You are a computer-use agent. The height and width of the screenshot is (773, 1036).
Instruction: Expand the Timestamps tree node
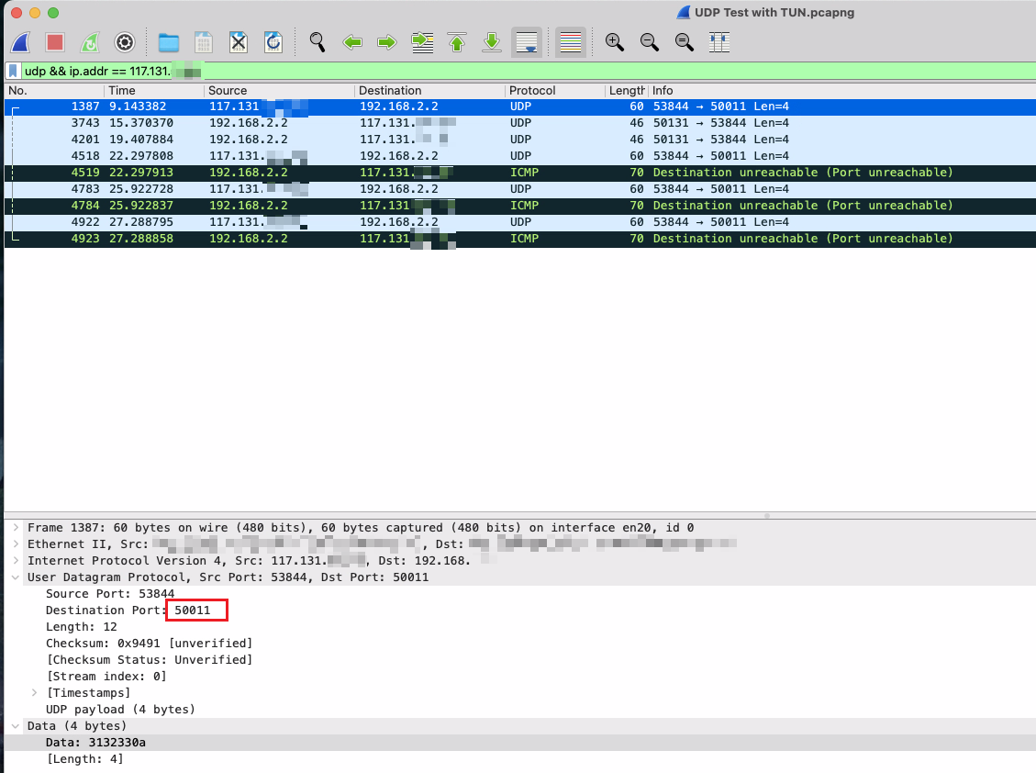35,693
